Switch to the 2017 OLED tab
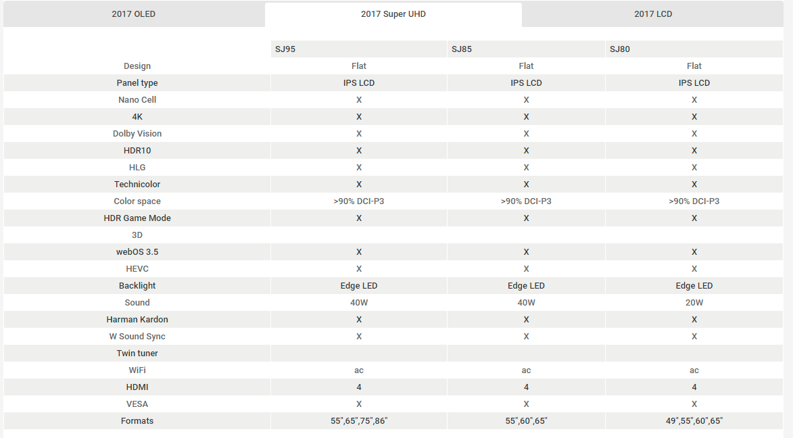This screenshot has width=793, height=438. pos(133,14)
